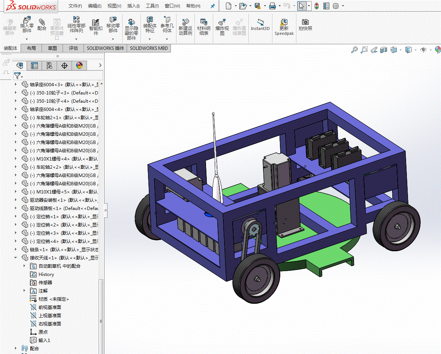This screenshot has width=441, height=354.
Task: Expand the 链条<1> component node
Action: (x=16, y=249)
